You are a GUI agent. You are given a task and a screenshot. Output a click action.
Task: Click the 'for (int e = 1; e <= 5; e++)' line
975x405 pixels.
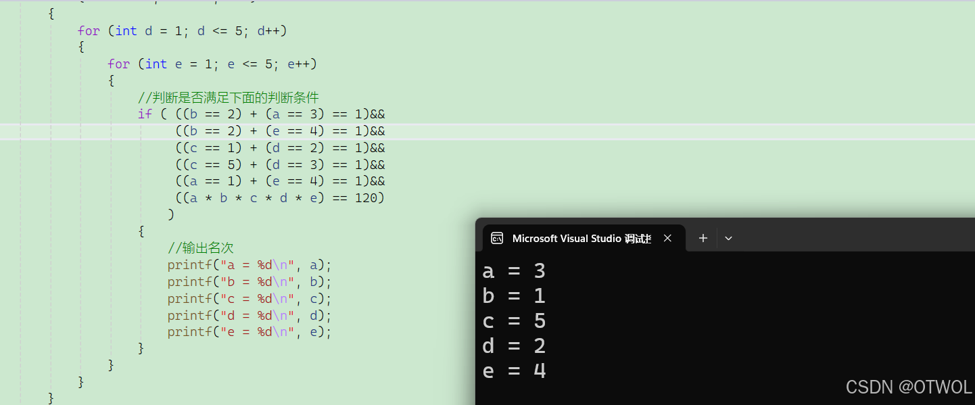click(212, 64)
